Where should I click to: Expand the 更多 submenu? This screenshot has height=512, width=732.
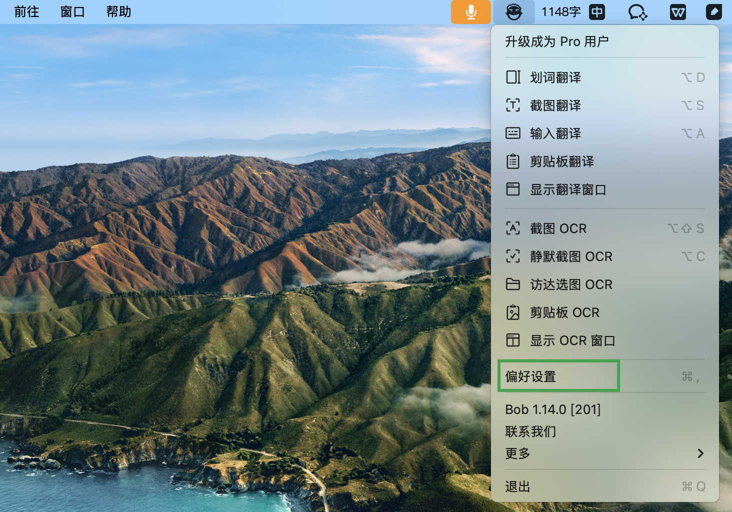pos(605,453)
